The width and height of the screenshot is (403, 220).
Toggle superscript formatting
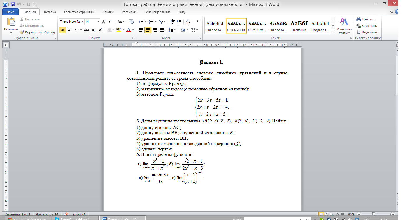click(100, 30)
